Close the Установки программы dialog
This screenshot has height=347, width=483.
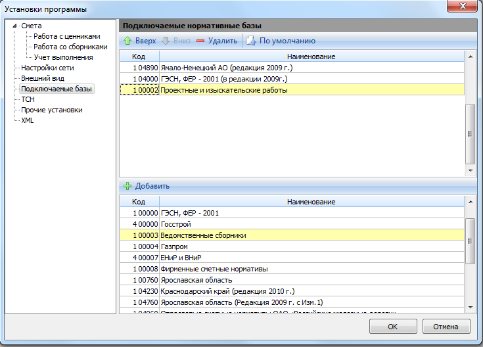(x=463, y=6)
